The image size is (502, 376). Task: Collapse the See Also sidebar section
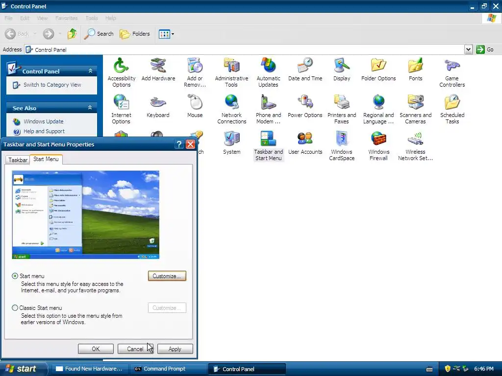tap(90, 108)
